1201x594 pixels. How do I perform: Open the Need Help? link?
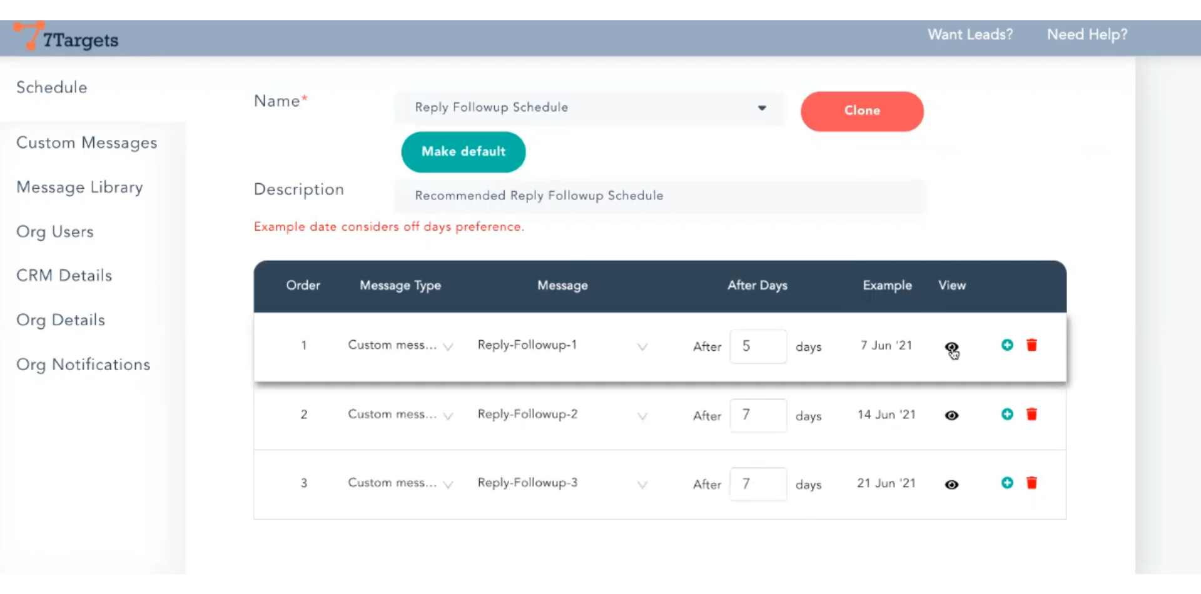[x=1087, y=35]
